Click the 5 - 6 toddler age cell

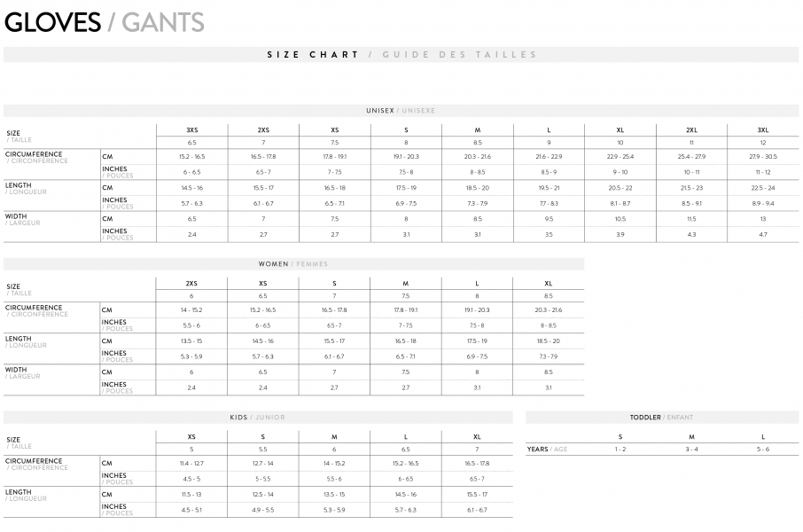click(763, 450)
